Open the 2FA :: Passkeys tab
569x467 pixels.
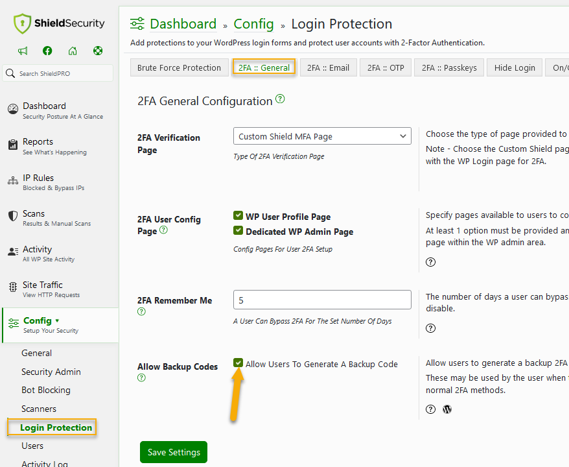tap(449, 68)
